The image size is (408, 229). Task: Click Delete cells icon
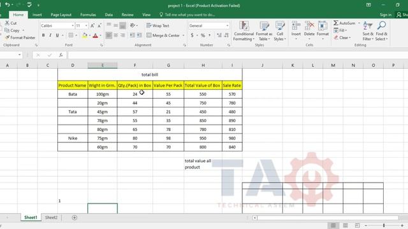click(x=309, y=26)
